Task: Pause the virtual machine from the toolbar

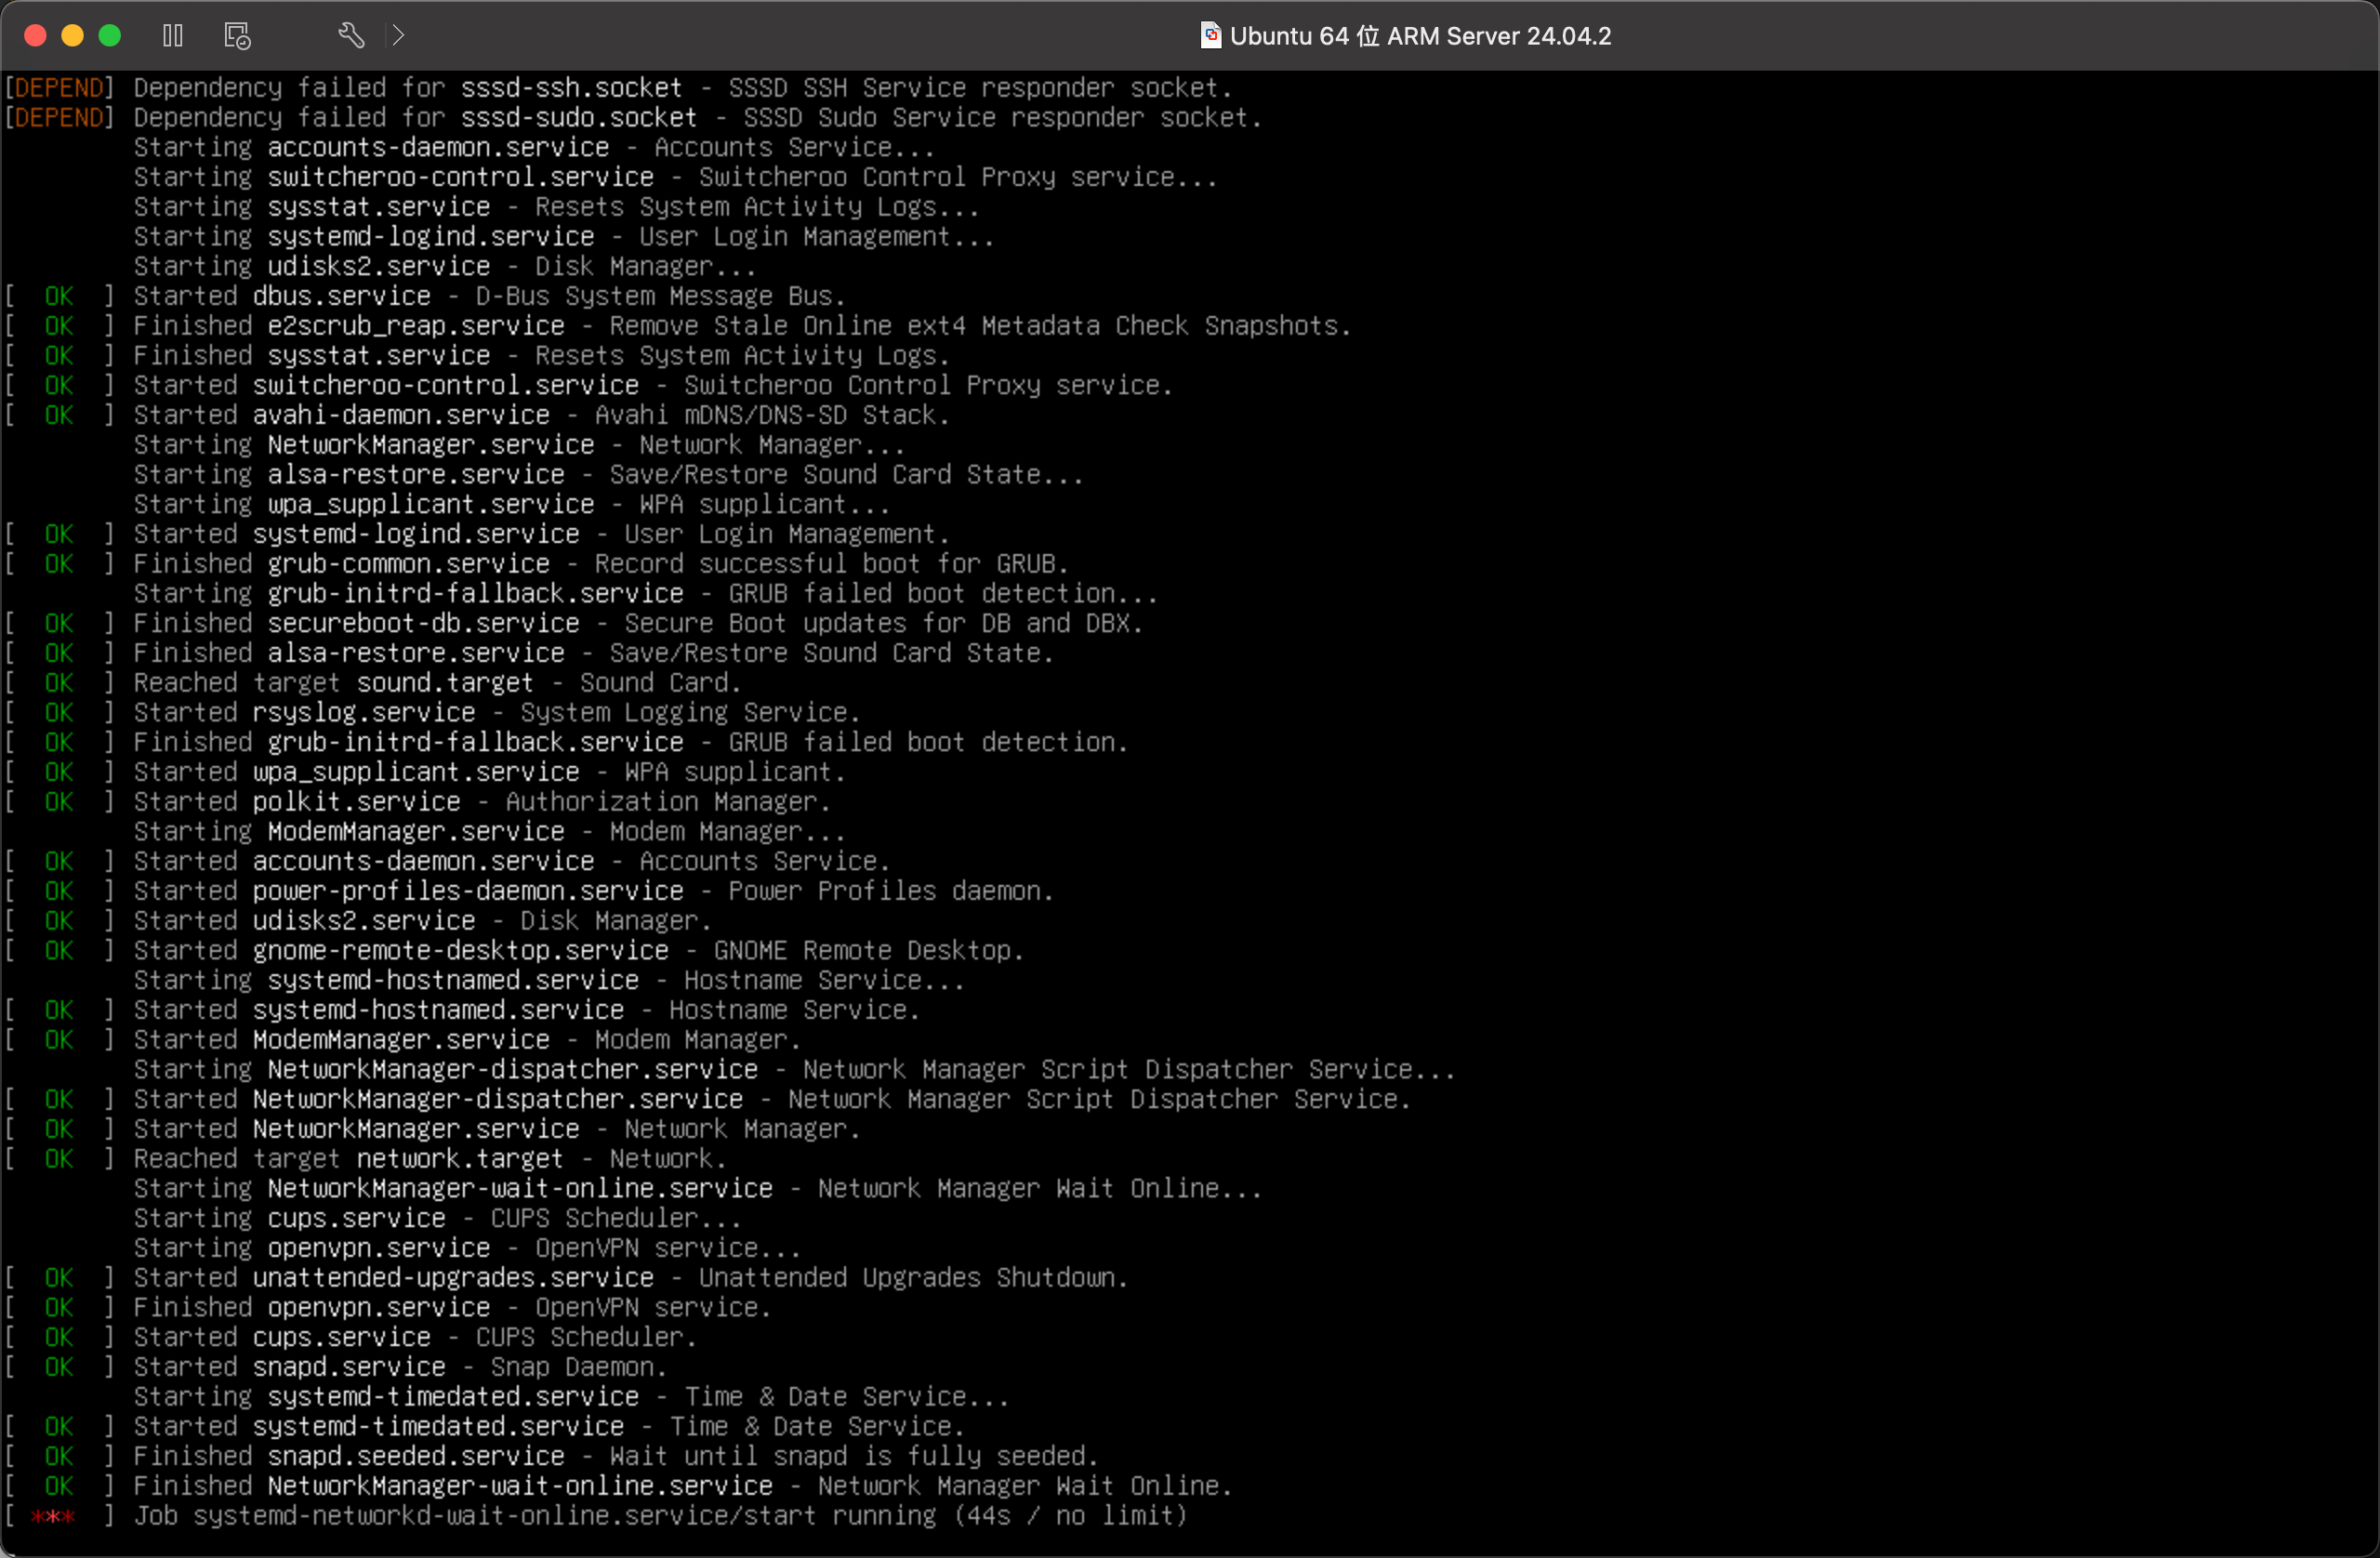Action: [173, 36]
